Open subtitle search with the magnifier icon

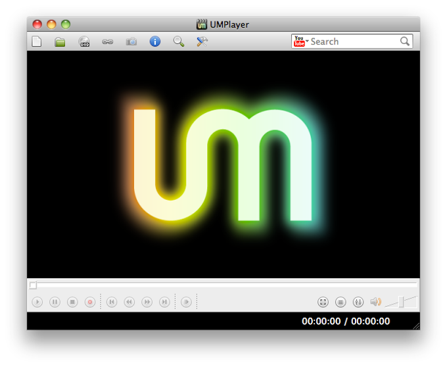click(178, 41)
